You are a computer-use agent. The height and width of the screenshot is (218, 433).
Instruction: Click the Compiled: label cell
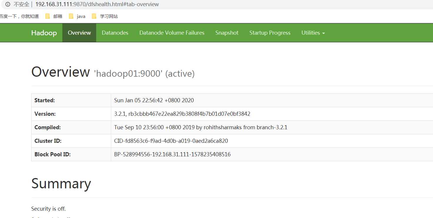pos(71,128)
